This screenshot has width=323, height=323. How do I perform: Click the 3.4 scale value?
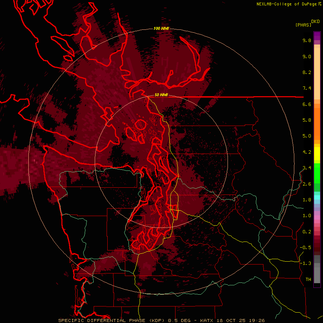pos(307,168)
